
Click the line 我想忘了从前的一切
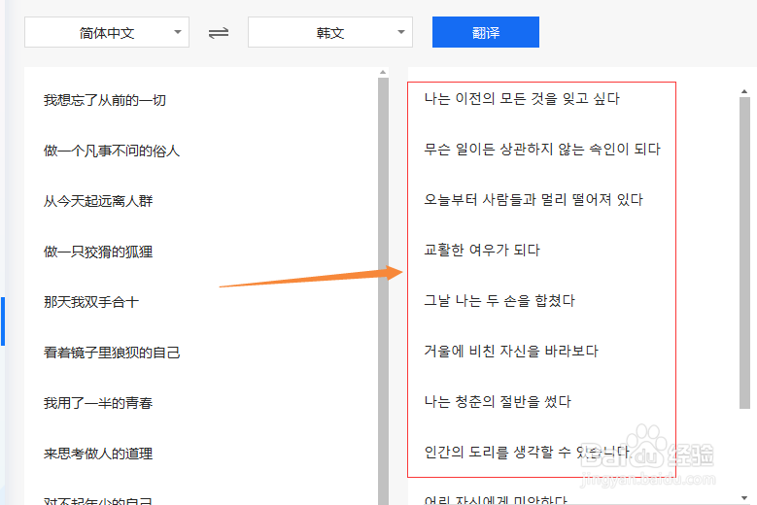click(x=105, y=100)
